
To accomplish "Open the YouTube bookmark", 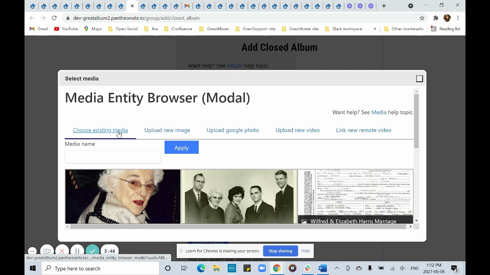I will [66, 29].
